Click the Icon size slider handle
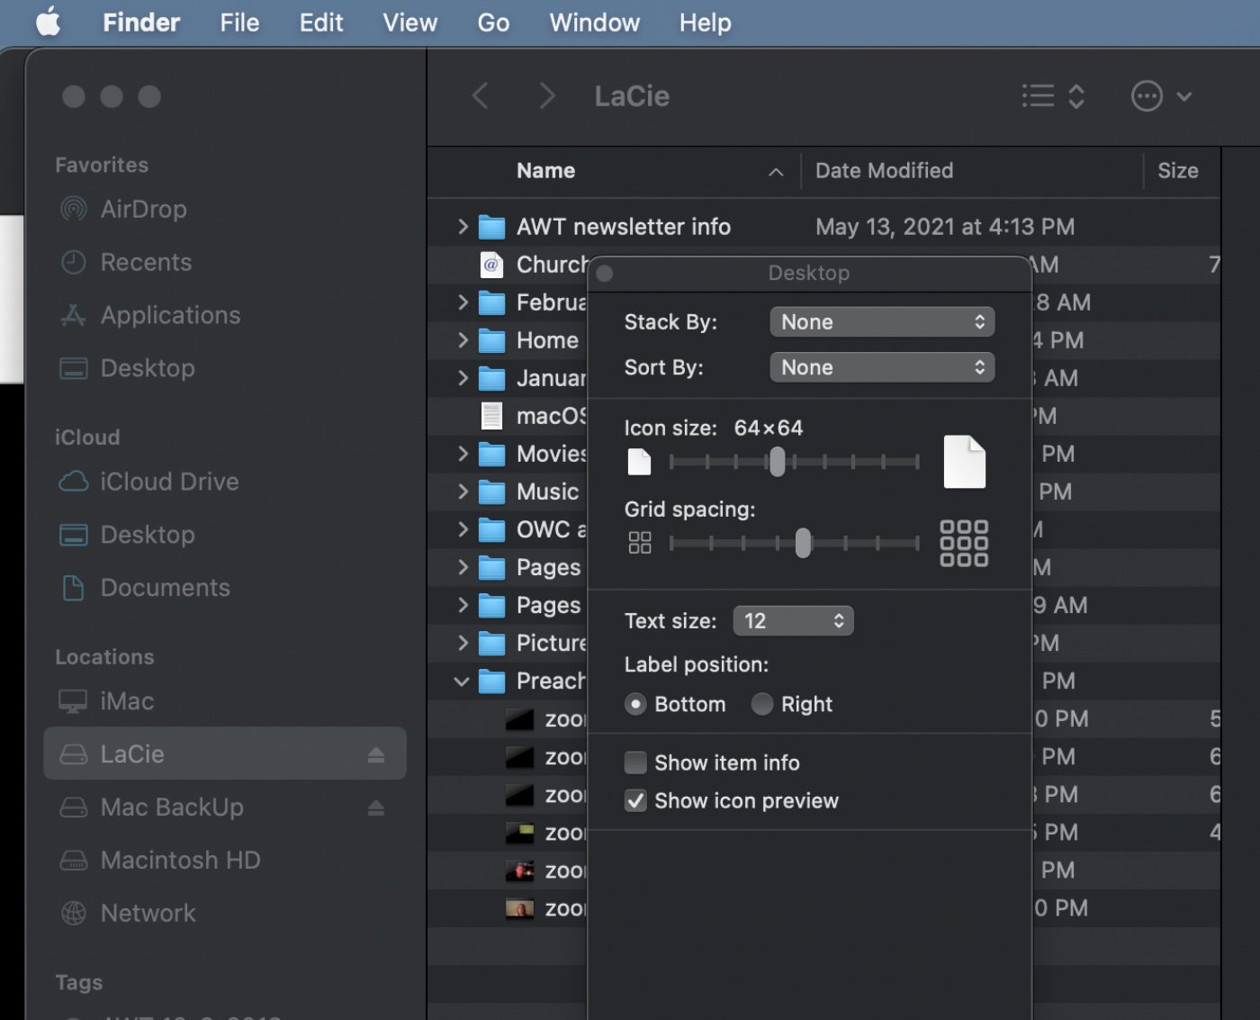The height and width of the screenshot is (1020, 1260). (x=777, y=462)
